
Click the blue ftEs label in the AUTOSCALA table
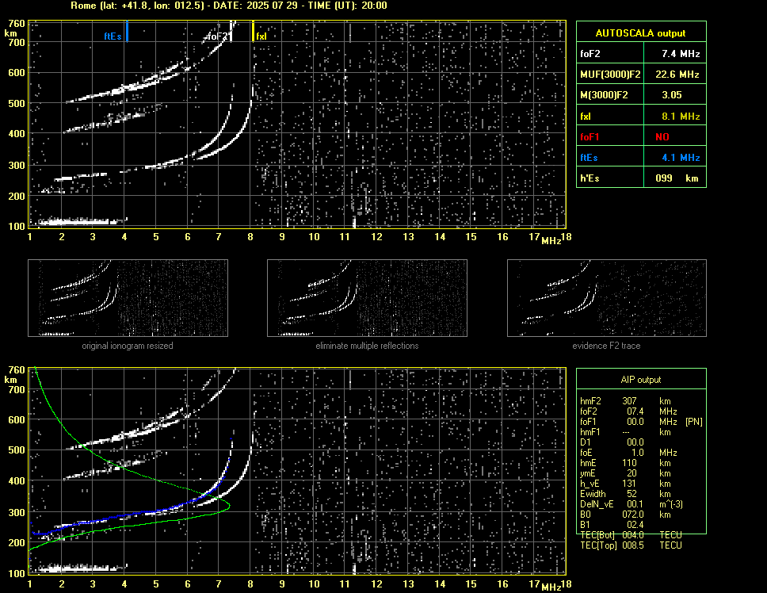click(x=589, y=158)
